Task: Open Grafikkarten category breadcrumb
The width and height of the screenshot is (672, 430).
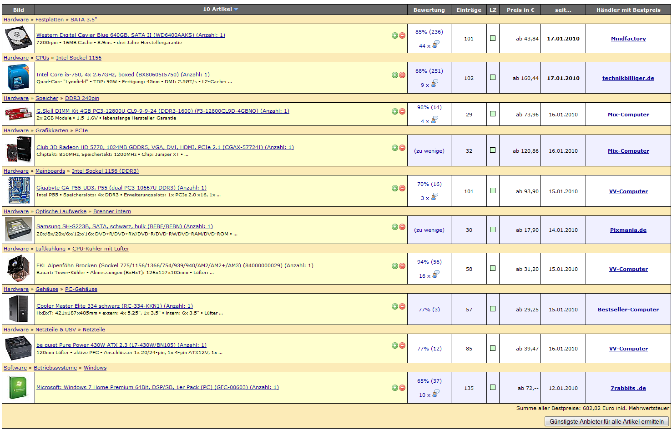Action: tap(52, 130)
